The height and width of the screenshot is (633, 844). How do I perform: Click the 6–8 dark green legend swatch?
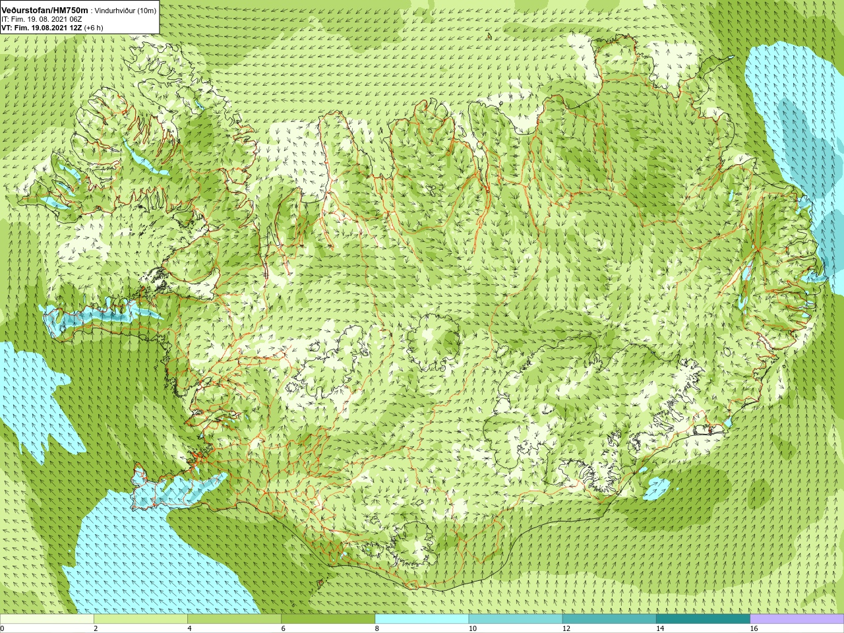pos(328,619)
